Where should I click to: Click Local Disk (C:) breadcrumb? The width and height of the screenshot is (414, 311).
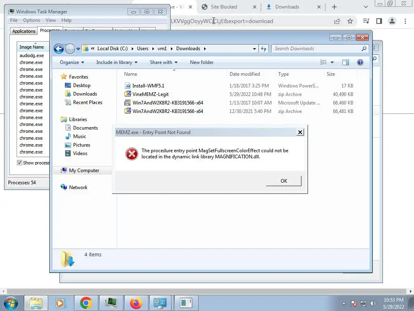[112, 49]
